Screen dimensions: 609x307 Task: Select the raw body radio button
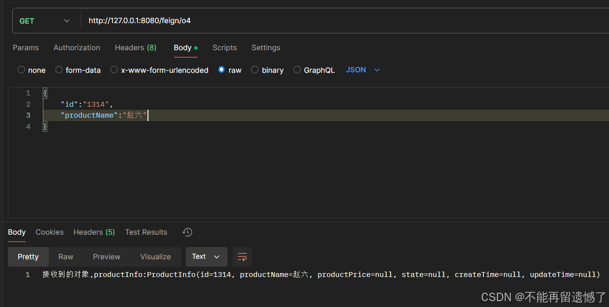(x=222, y=70)
